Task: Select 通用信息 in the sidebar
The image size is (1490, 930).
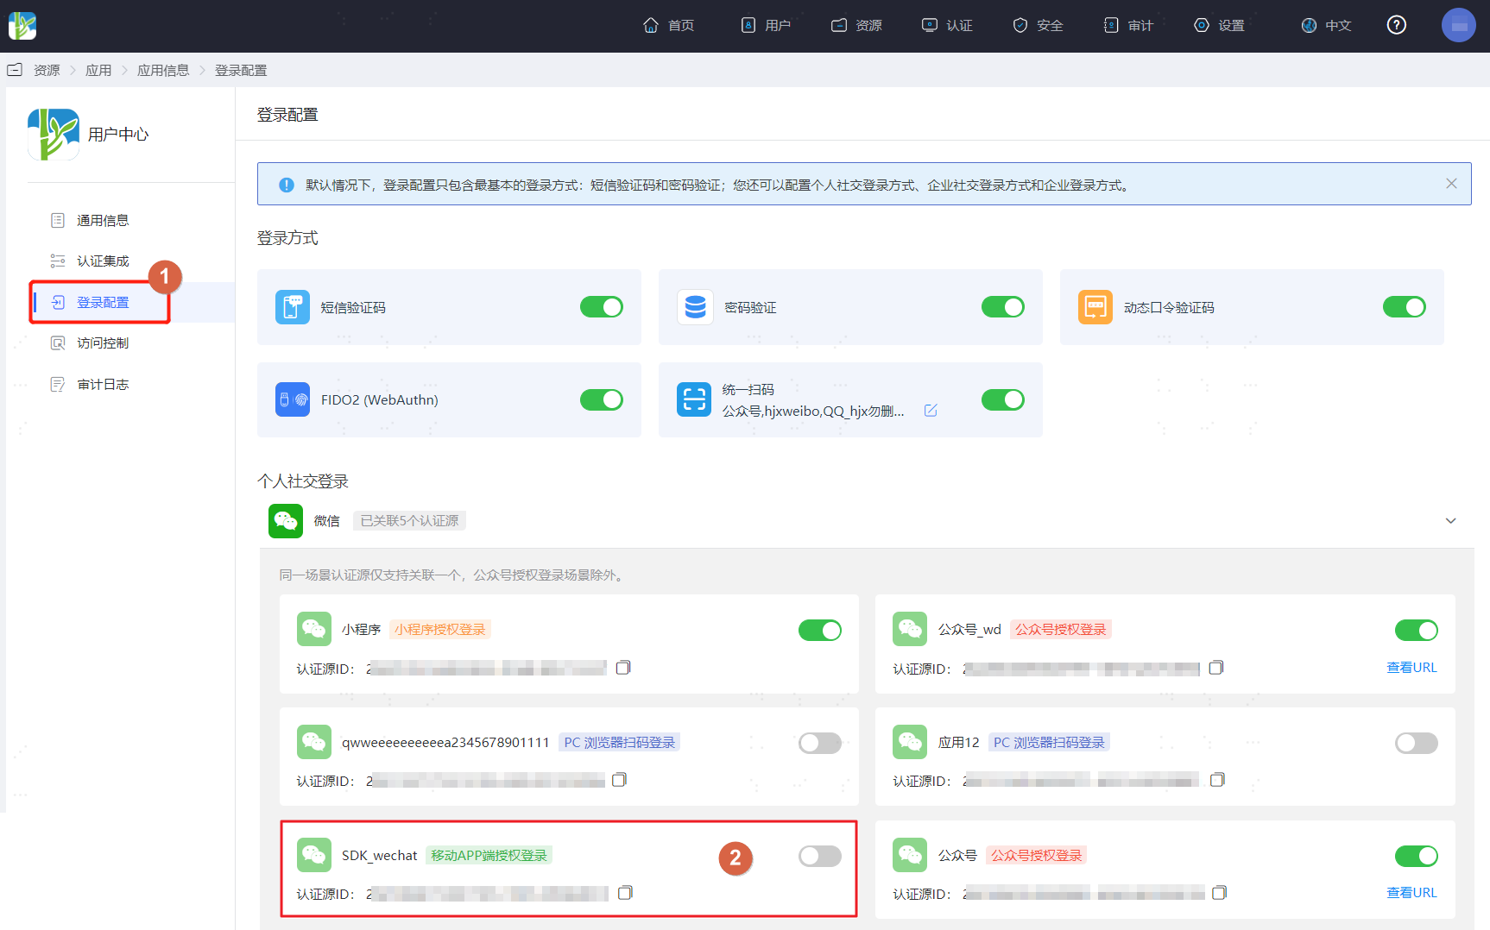Action: tap(103, 220)
